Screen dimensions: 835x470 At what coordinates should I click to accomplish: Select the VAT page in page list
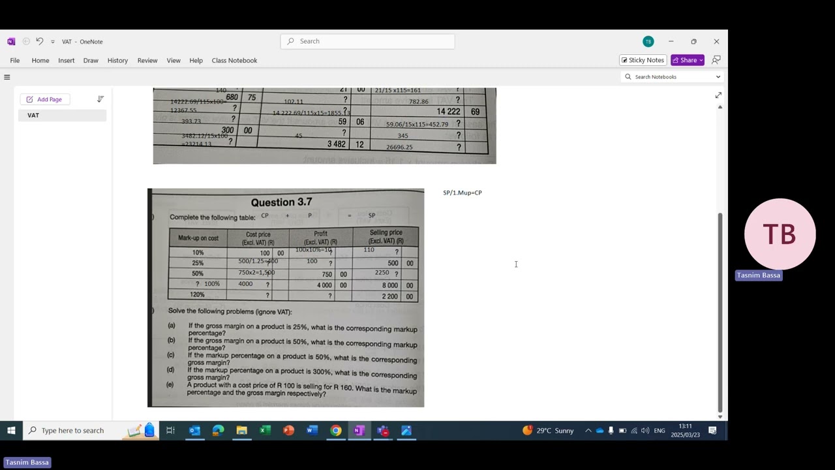62,116
